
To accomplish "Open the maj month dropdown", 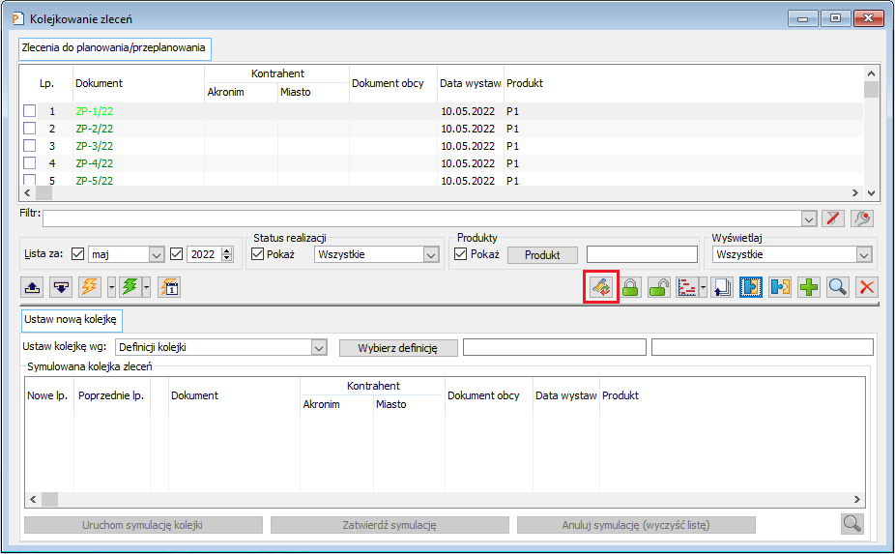I will click(157, 254).
